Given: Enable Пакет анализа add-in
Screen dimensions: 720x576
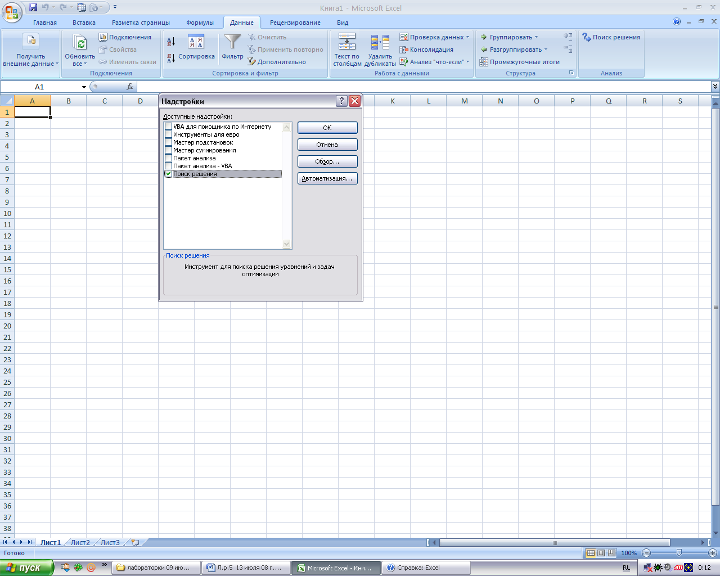Looking at the screenshot, I should pyautogui.click(x=168, y=158).
